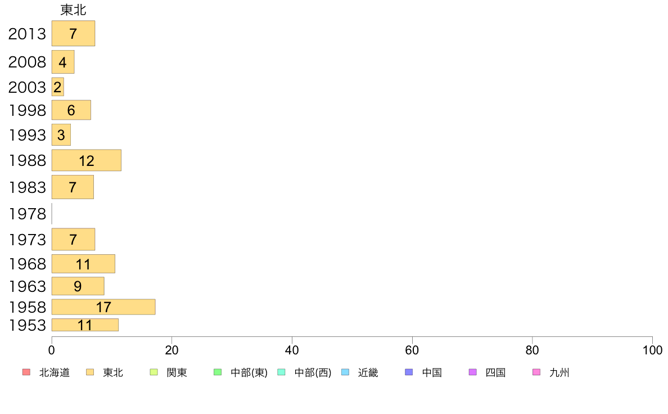Screen dimensions: 668x414
Task: Click the 1968 bar showing 11
Action: (x=83, y=264)
